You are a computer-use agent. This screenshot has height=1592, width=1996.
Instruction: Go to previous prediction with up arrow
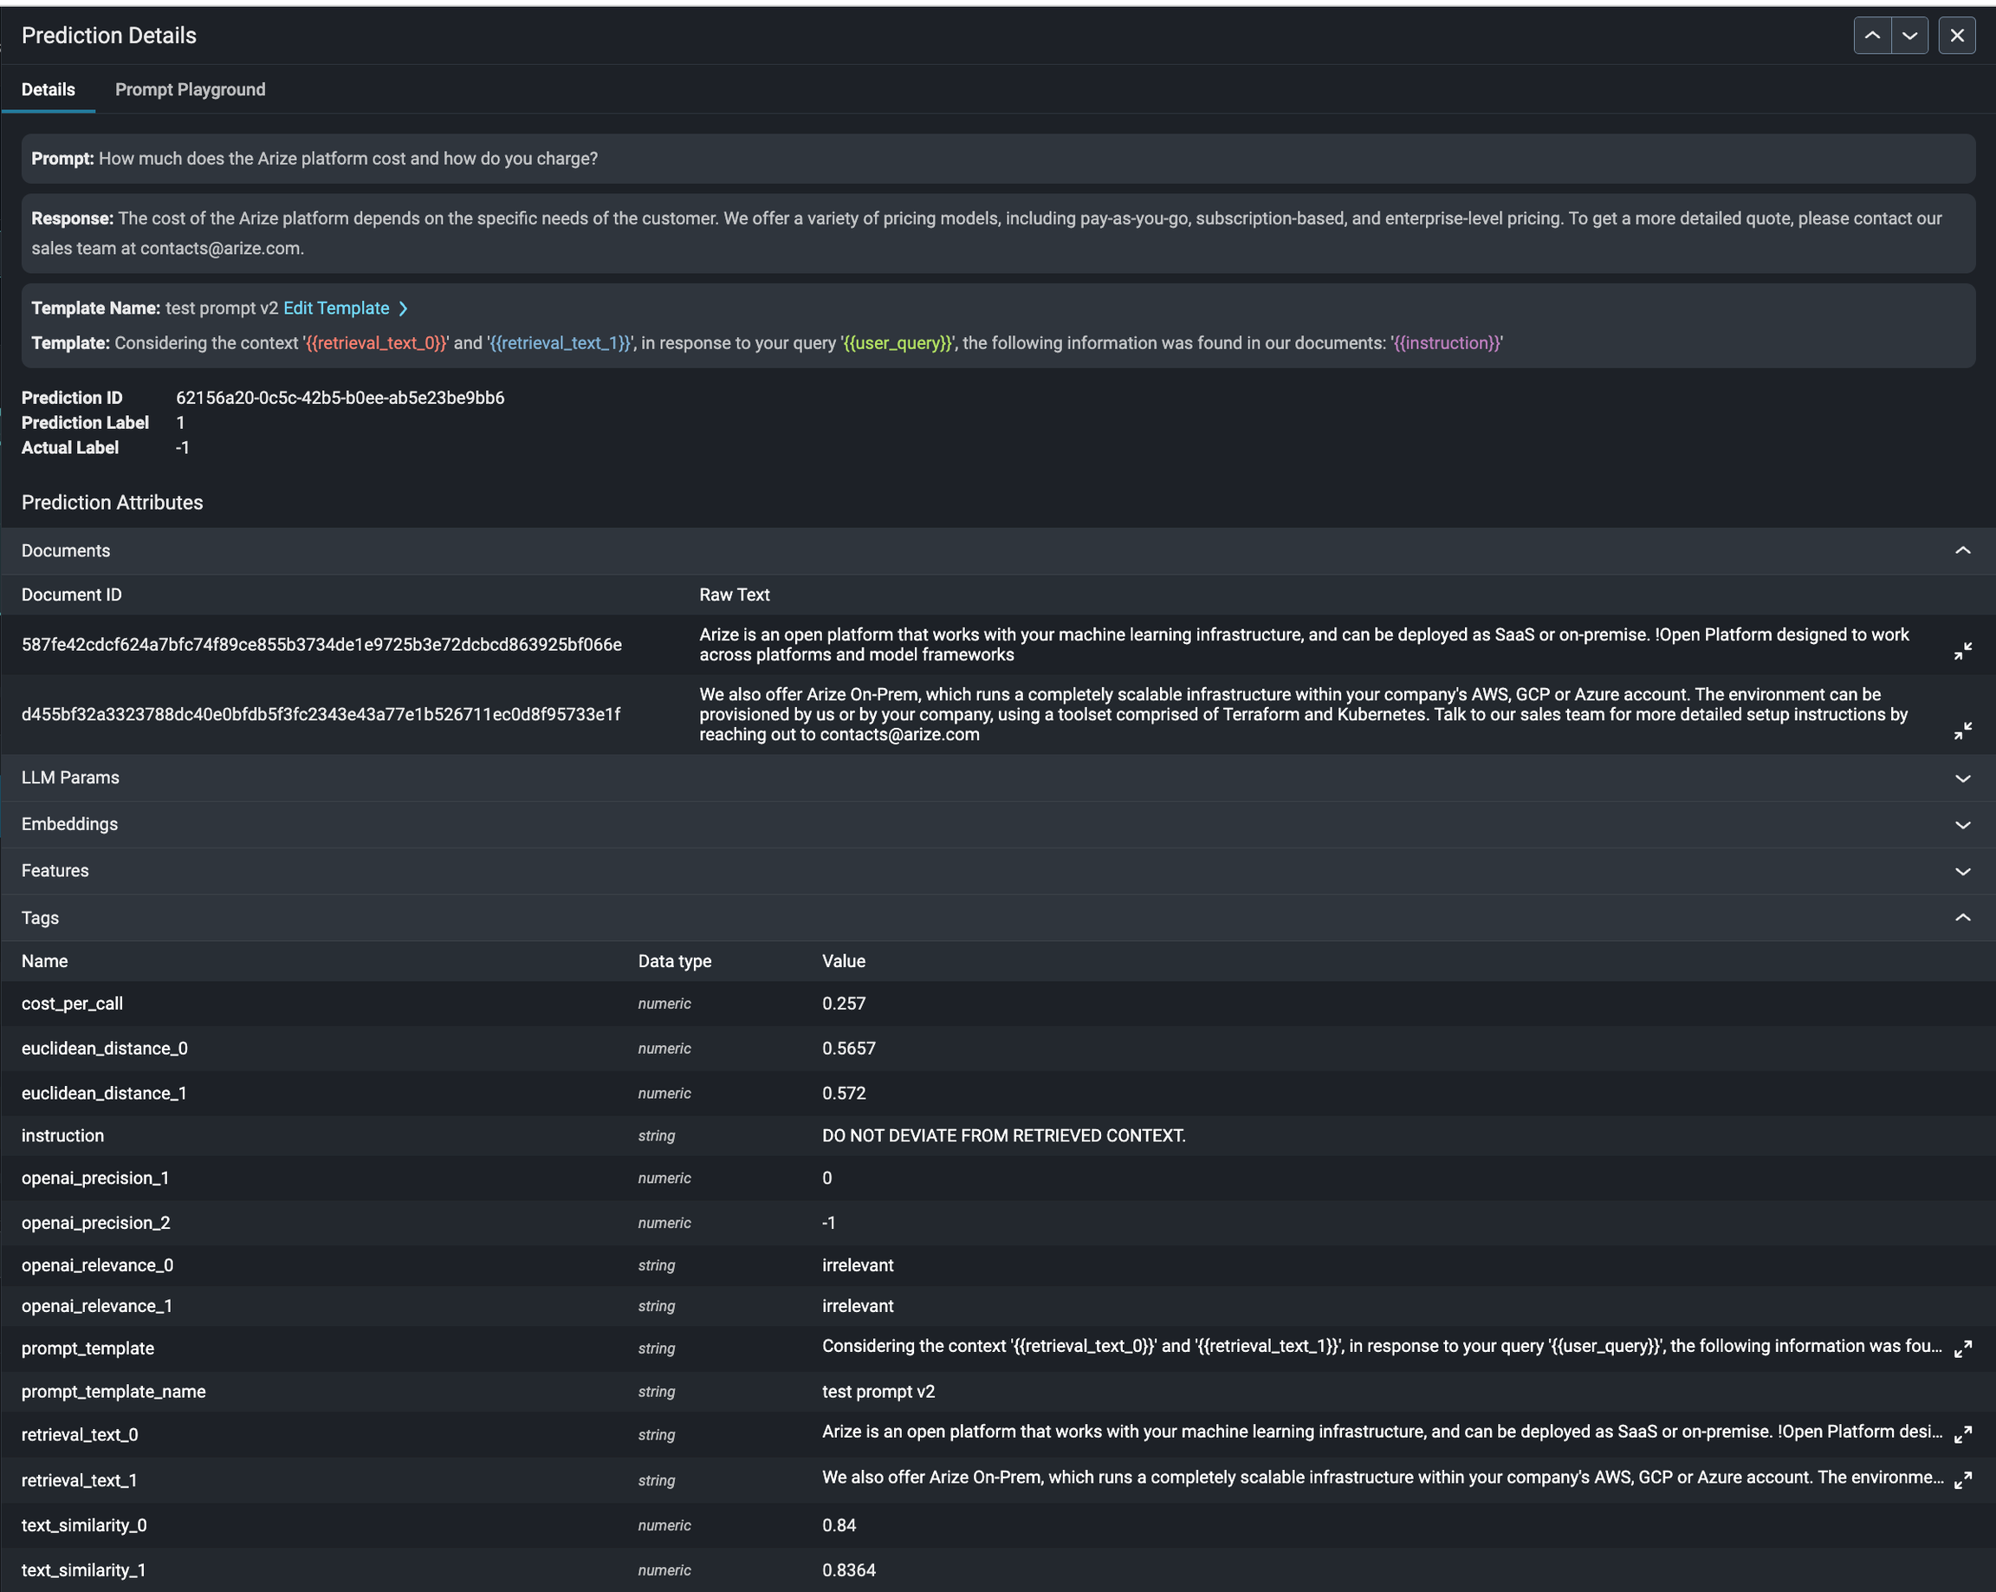pyautogui.click(x=1871, y=36)
